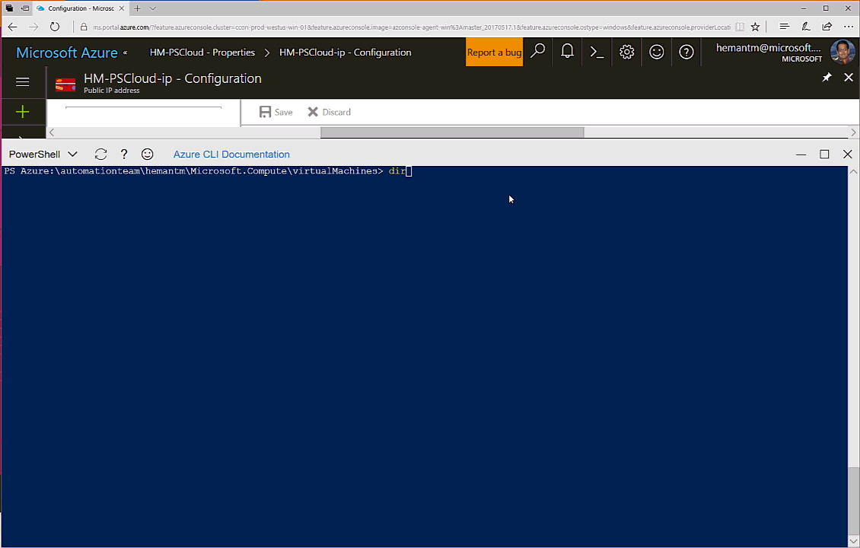
Task: Go back in the browser
Action: pyautogui.click(x=13, y=27)
